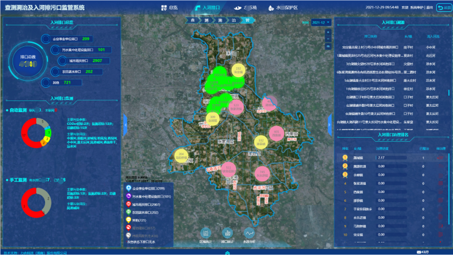
Task: Open the 2021-12 date dropdown
Action: (x=321, y=23)
